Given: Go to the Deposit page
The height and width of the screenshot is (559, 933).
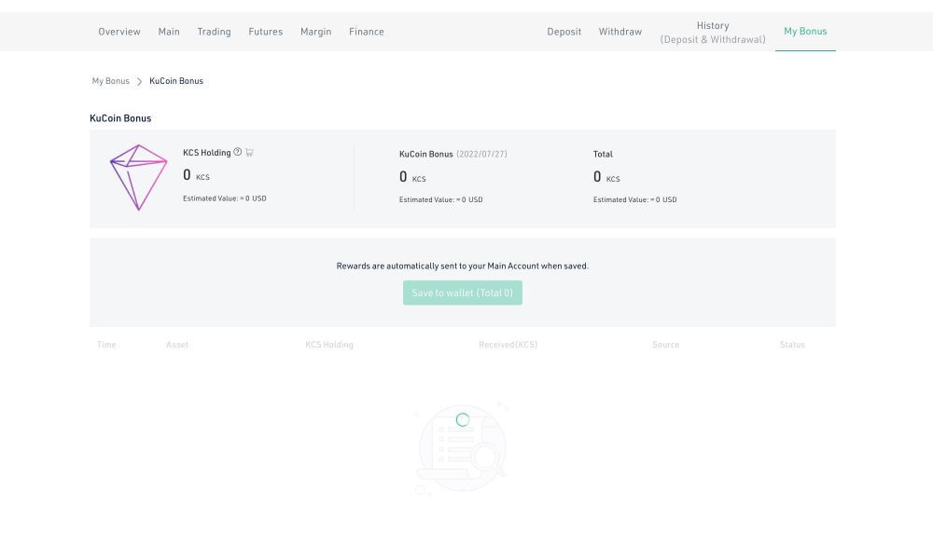Looking at the screenshot, I should tap(564, 32).
